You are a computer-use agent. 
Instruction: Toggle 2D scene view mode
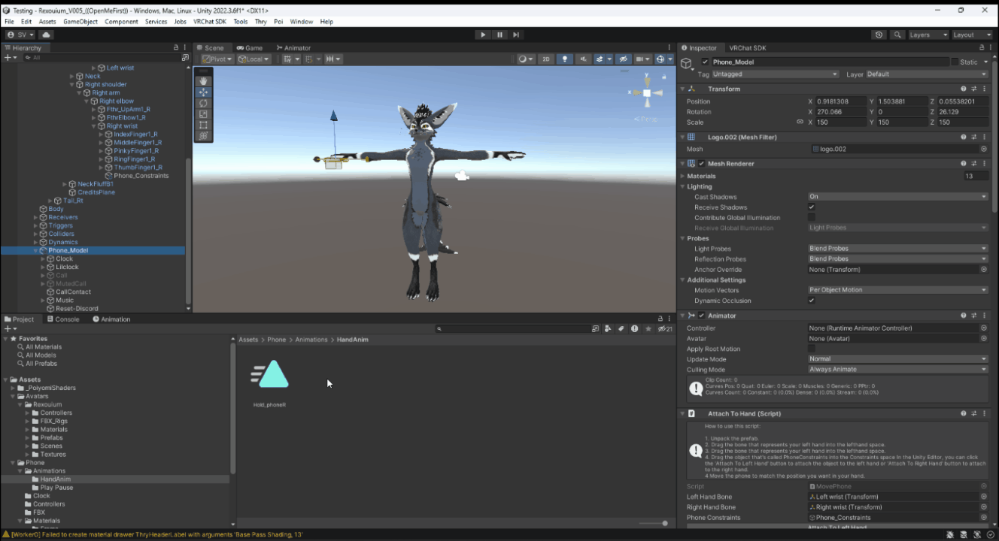[547, 59]
